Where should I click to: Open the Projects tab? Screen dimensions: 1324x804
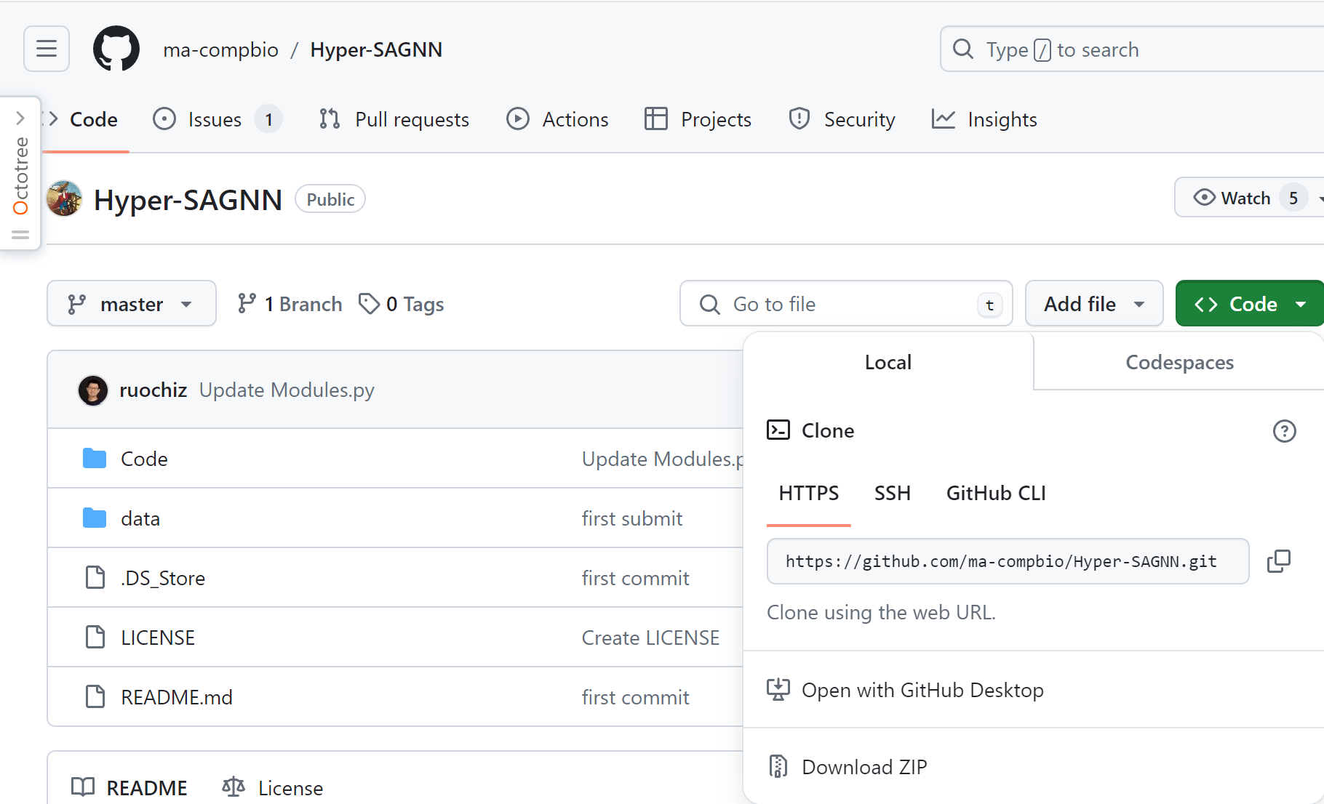coord(698,119)
